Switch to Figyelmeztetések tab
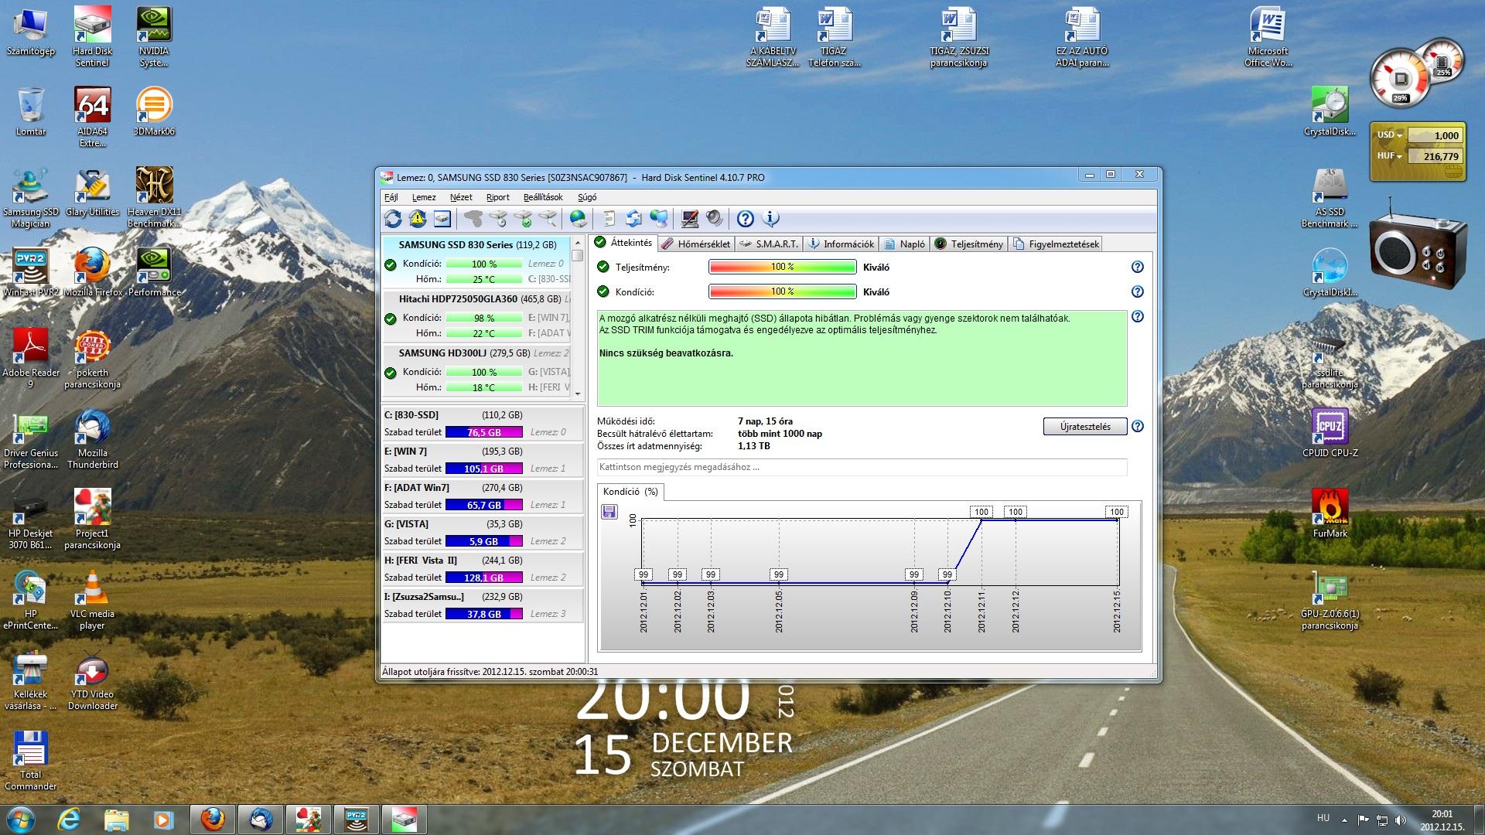The height and width of the screenshot is (835, 1485). tap(1056, 244)
